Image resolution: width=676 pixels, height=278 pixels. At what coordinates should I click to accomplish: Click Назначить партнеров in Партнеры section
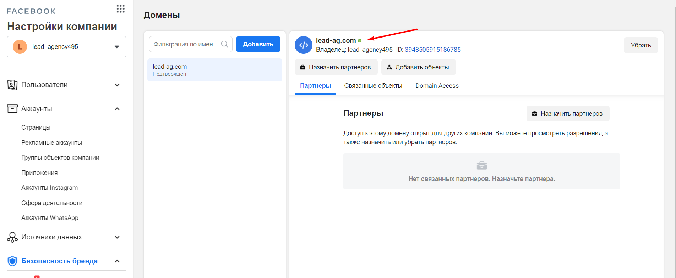568,114
